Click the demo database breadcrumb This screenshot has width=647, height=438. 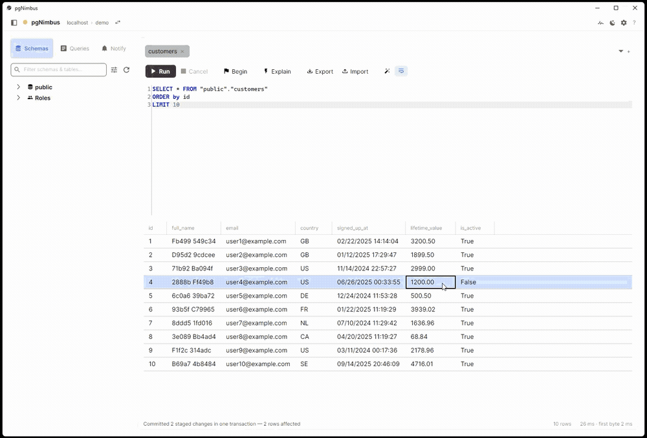102,23
